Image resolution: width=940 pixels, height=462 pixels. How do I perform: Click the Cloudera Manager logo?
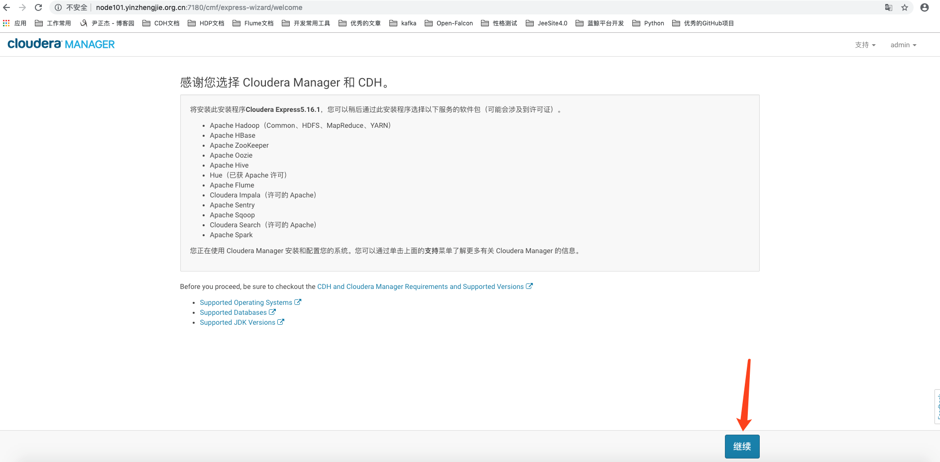(x=61, y=44)
